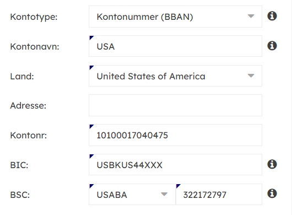The width and height of the screenshot is (292, 215).
Task: Click the blue corner marker on USABA dropdown
Action: point(91,186)
